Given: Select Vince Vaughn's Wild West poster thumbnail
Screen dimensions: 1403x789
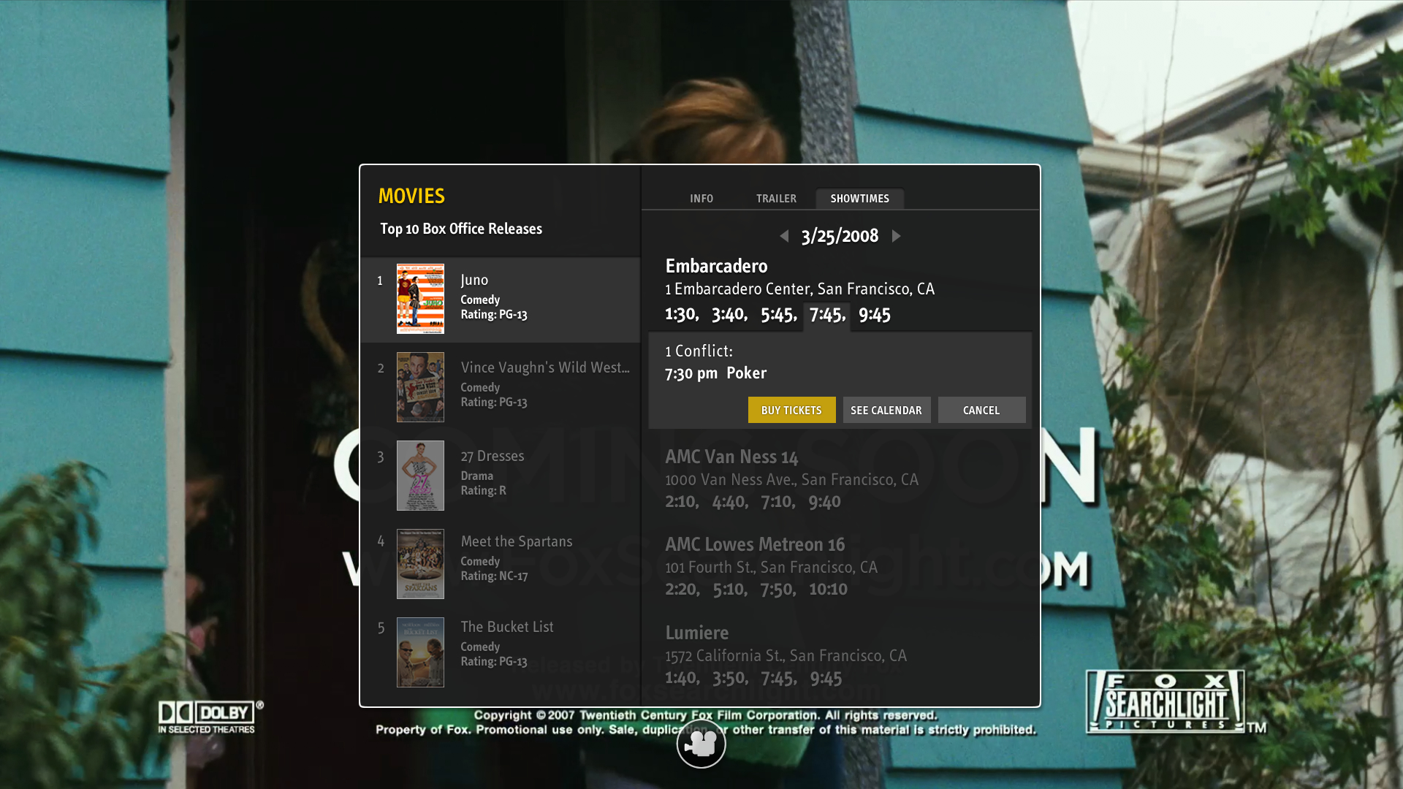Looking at the screenshot, I should [420, 387].
